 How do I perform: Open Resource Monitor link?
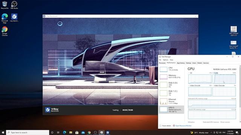click(x=182, y=126)
